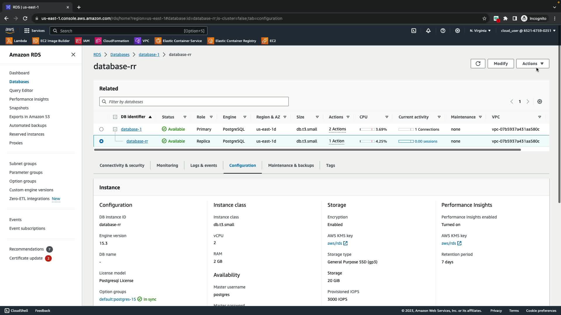Click the help question mark icon
The image size is (561, 315).
(x=443, y=31)
